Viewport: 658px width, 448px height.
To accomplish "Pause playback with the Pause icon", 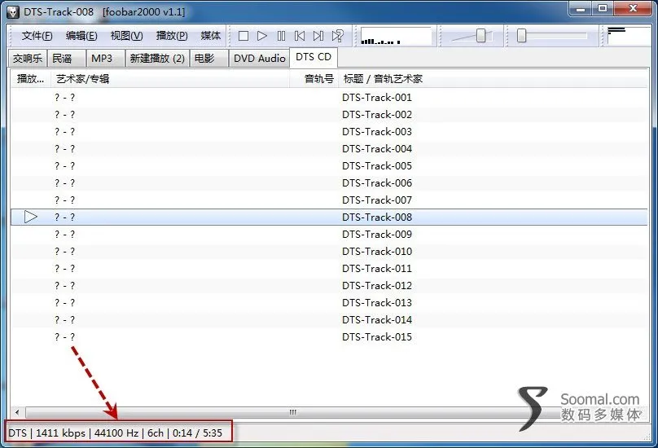I will (281, 36).
